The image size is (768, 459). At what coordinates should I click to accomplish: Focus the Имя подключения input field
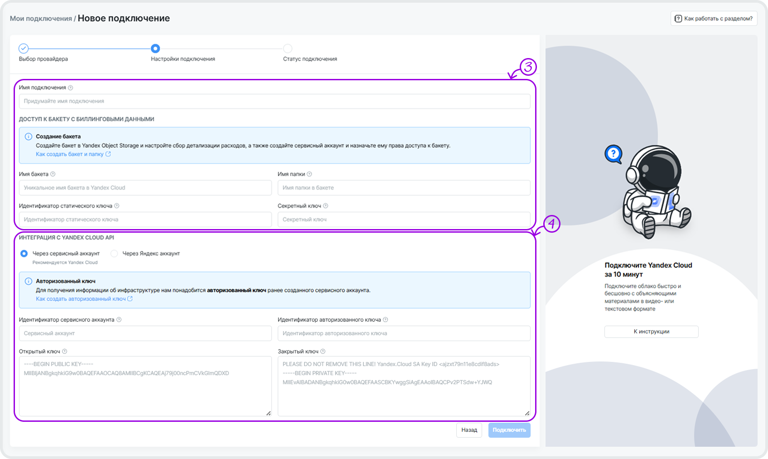click(274, 101)
